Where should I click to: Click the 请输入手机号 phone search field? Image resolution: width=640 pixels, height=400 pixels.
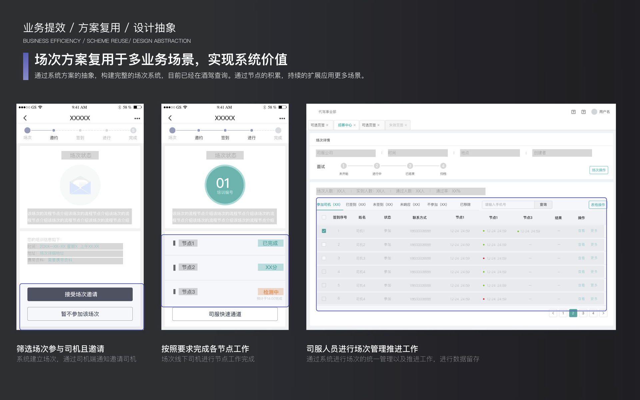[508, 205]
